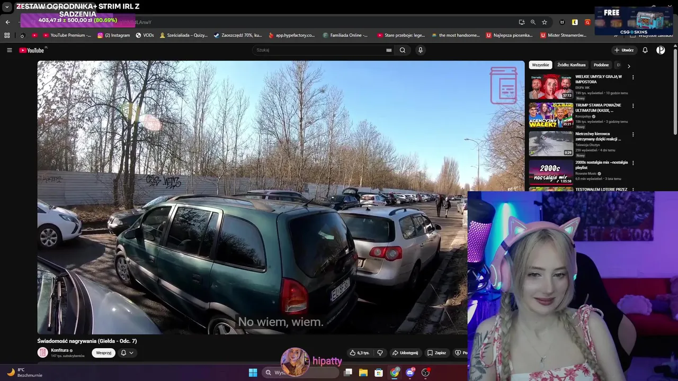Click the Telewizja Olsztyn channel name

pos(587,145)
